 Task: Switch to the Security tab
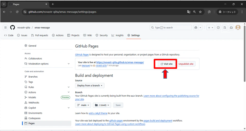[x=102, y=35]
